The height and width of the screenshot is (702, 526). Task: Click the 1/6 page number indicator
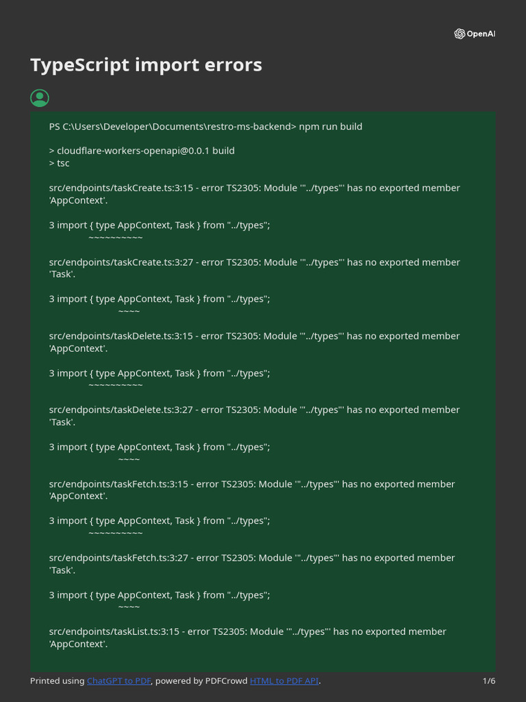click(x=489, y=681)
